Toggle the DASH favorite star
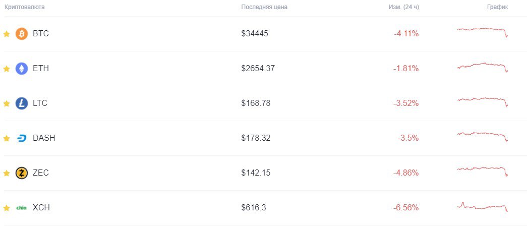527x226 pixels. click(x=7, y=138)
